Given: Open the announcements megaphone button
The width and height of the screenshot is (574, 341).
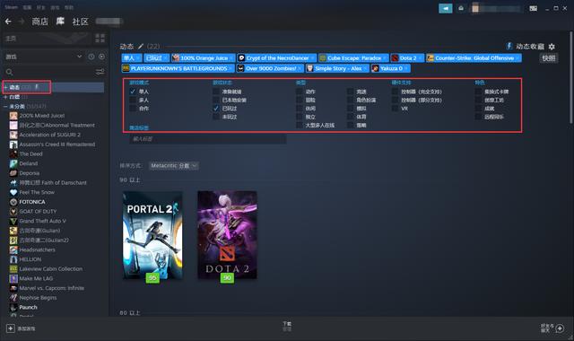Looking at the screenshot, I should click(x=446, y=8).
